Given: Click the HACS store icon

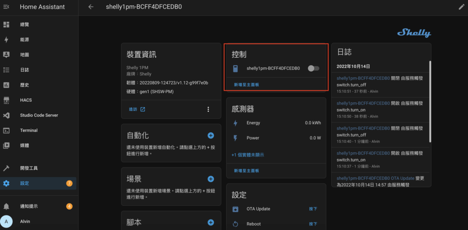Looking at the screenshot, I should point(6,100).
